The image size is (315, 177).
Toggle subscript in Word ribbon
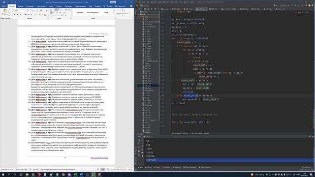pos(28,14)
